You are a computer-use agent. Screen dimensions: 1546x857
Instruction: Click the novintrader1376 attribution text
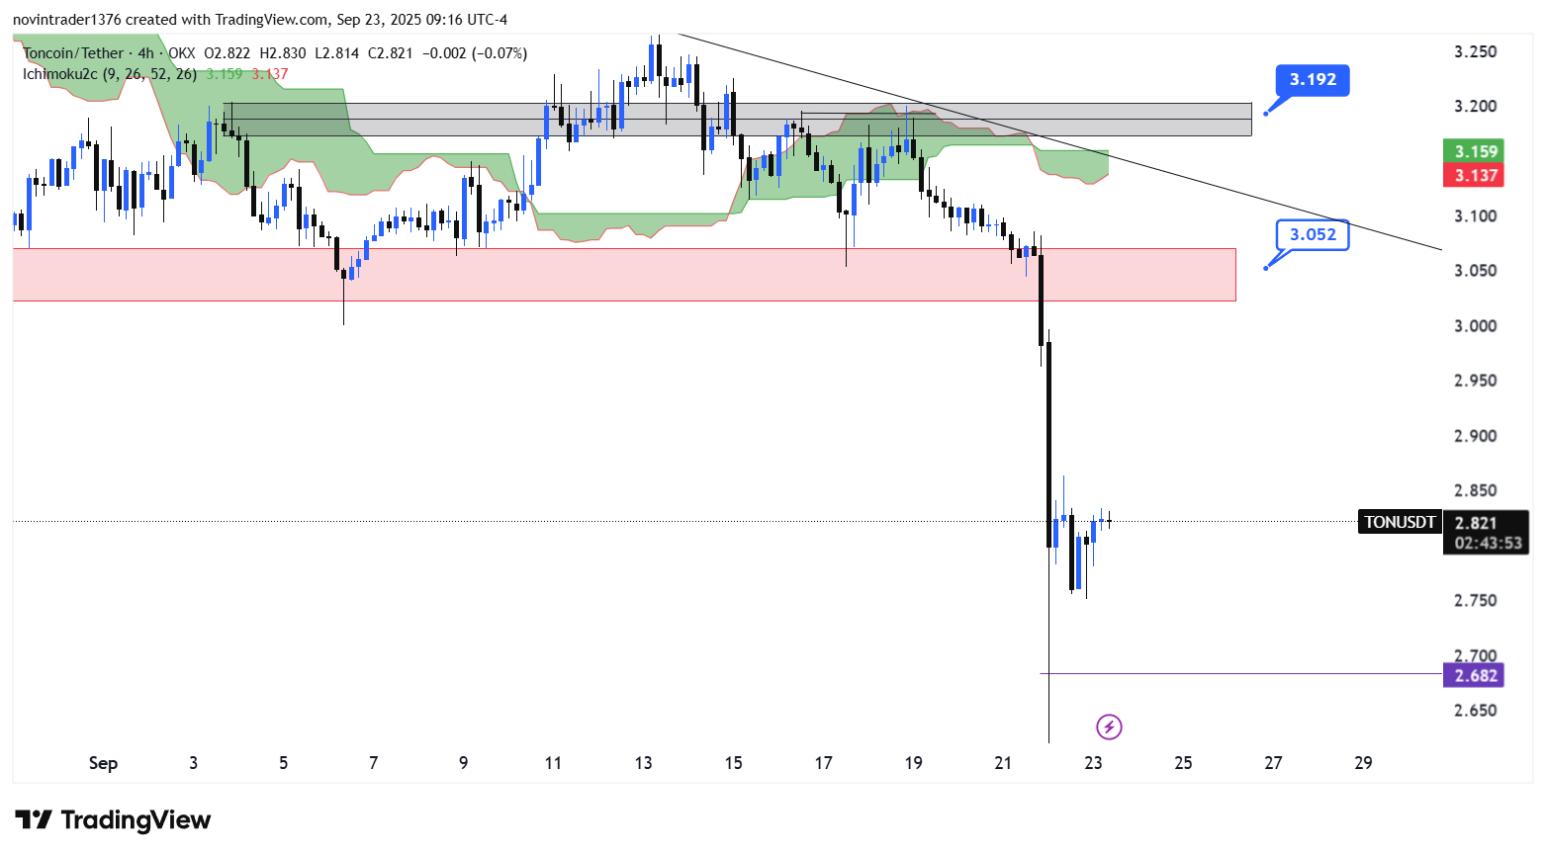[x=65, y=20]
